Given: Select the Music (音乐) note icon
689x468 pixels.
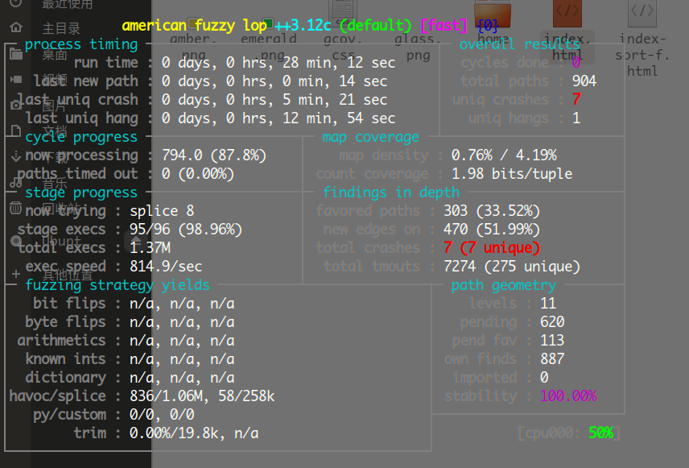Looking at the screenshot, I should point(16,182).
